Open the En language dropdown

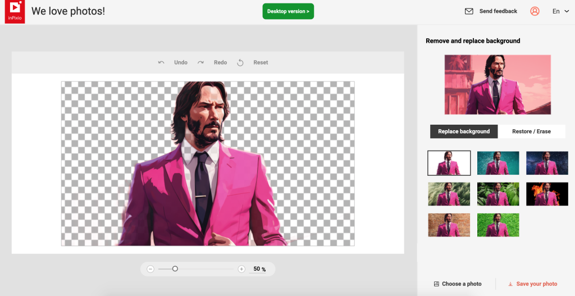point(561,11)
